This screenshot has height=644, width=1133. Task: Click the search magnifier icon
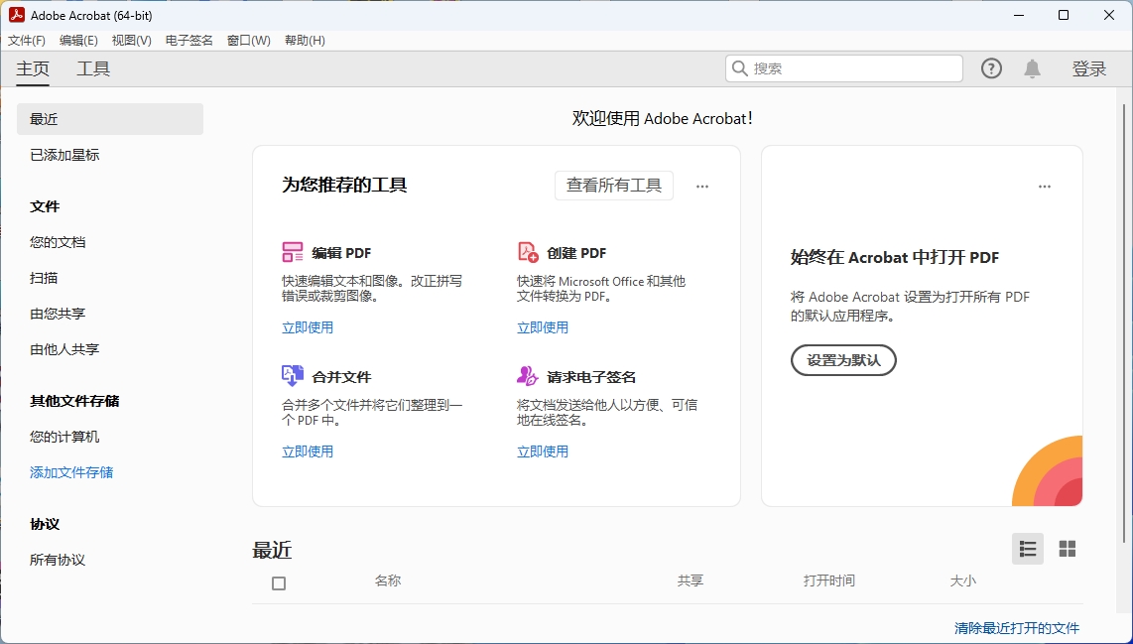click(x=739, y=67)
